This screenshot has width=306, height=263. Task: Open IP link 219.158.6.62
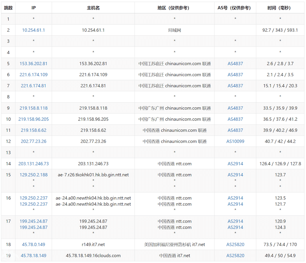[x=33, y=130]
